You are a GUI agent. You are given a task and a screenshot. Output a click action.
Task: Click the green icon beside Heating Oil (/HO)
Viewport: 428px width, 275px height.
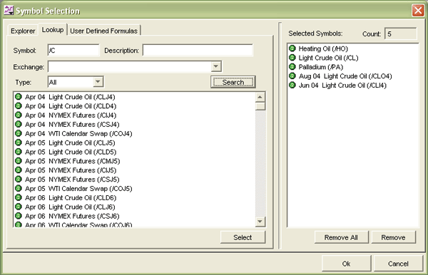point(292,48)
